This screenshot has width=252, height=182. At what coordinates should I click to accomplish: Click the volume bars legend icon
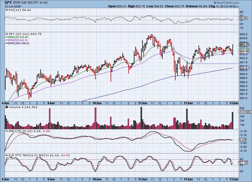[7, 107]
